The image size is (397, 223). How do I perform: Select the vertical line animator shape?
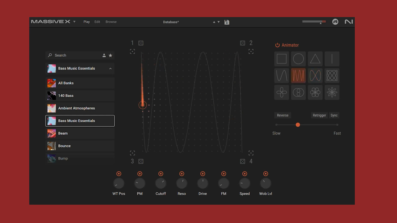pyautogui.click(x=332, y=59)
